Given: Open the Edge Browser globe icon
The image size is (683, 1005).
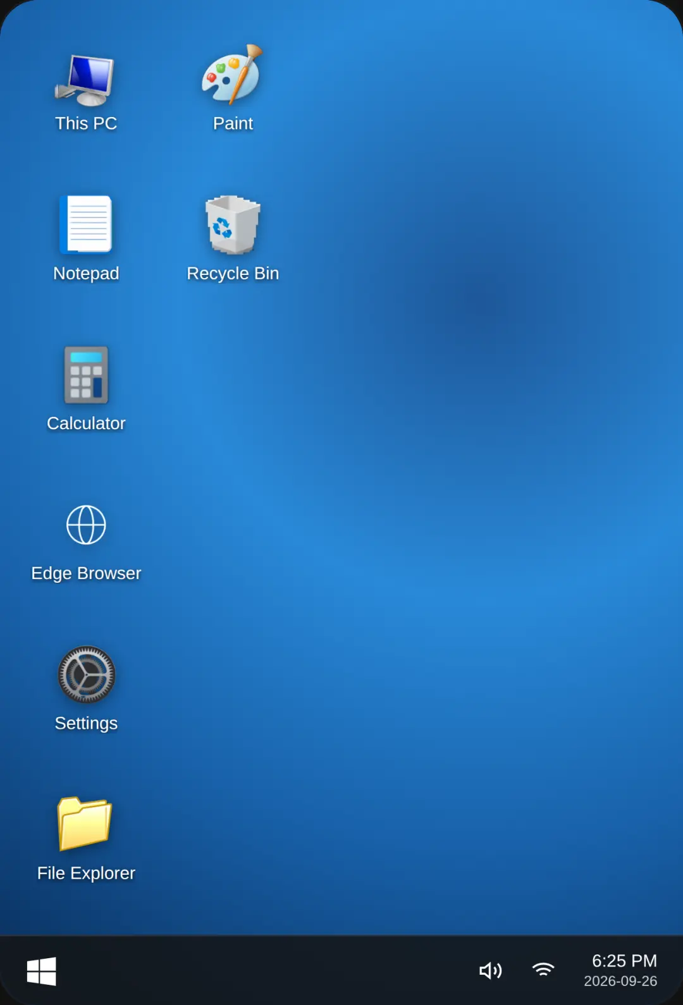Looking at the screenshot, I should coord(86,525).
